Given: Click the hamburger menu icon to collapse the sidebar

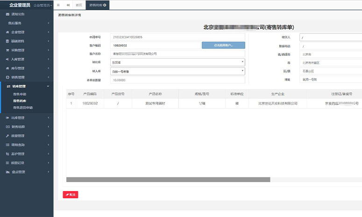Looking at the screenshot, I should 58,5.
